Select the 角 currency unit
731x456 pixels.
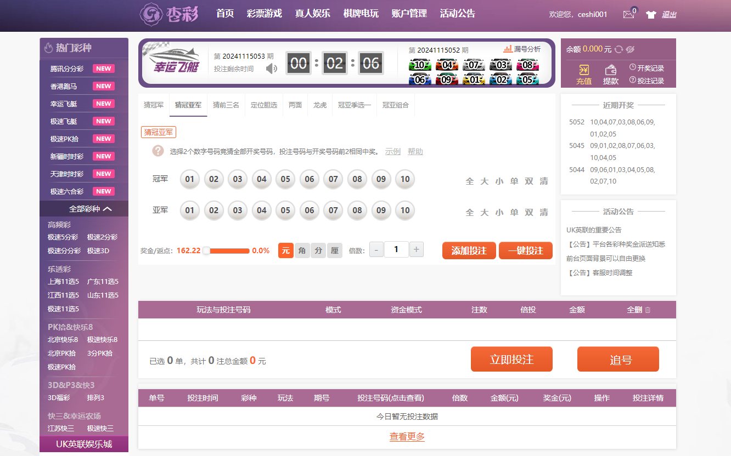pos(302,250)
